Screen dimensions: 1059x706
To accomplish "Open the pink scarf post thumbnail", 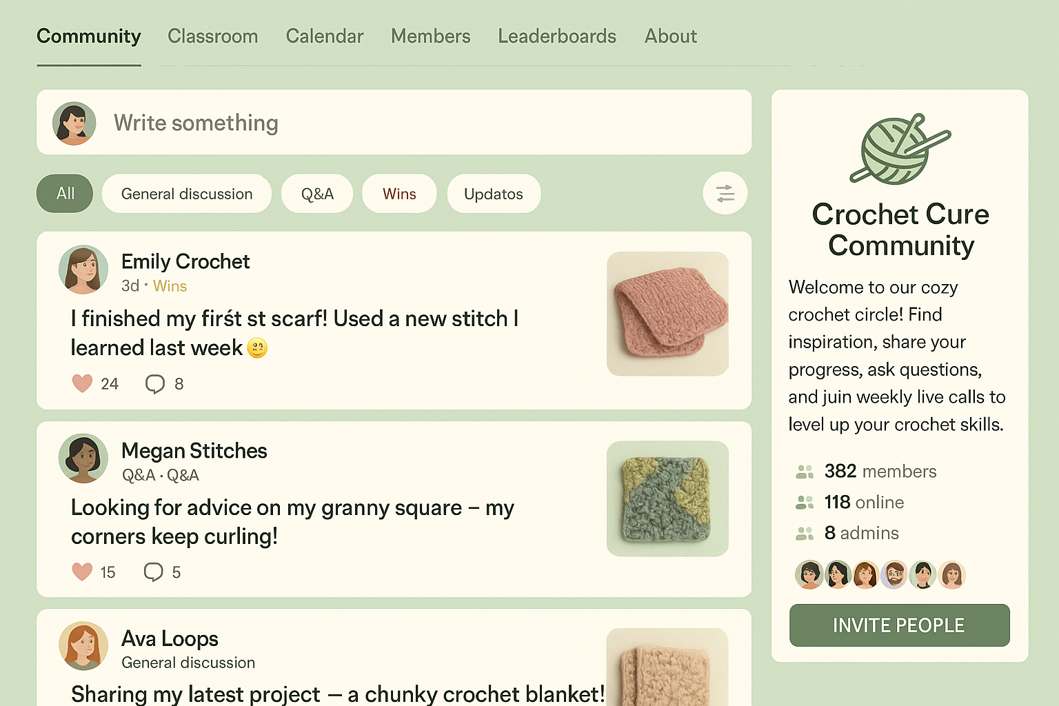I will pyautogui.click(x=667, y=314).
